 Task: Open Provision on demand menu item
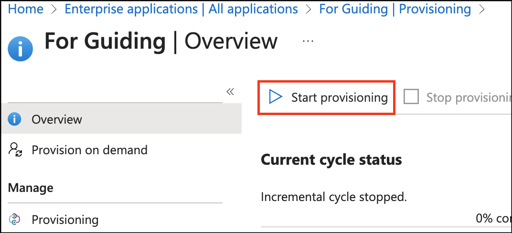pyautogui.click(x=89, y=150)
